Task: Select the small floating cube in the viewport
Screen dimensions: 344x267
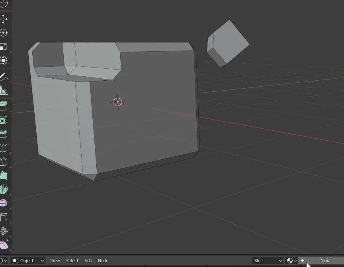Action: (228, 43)
